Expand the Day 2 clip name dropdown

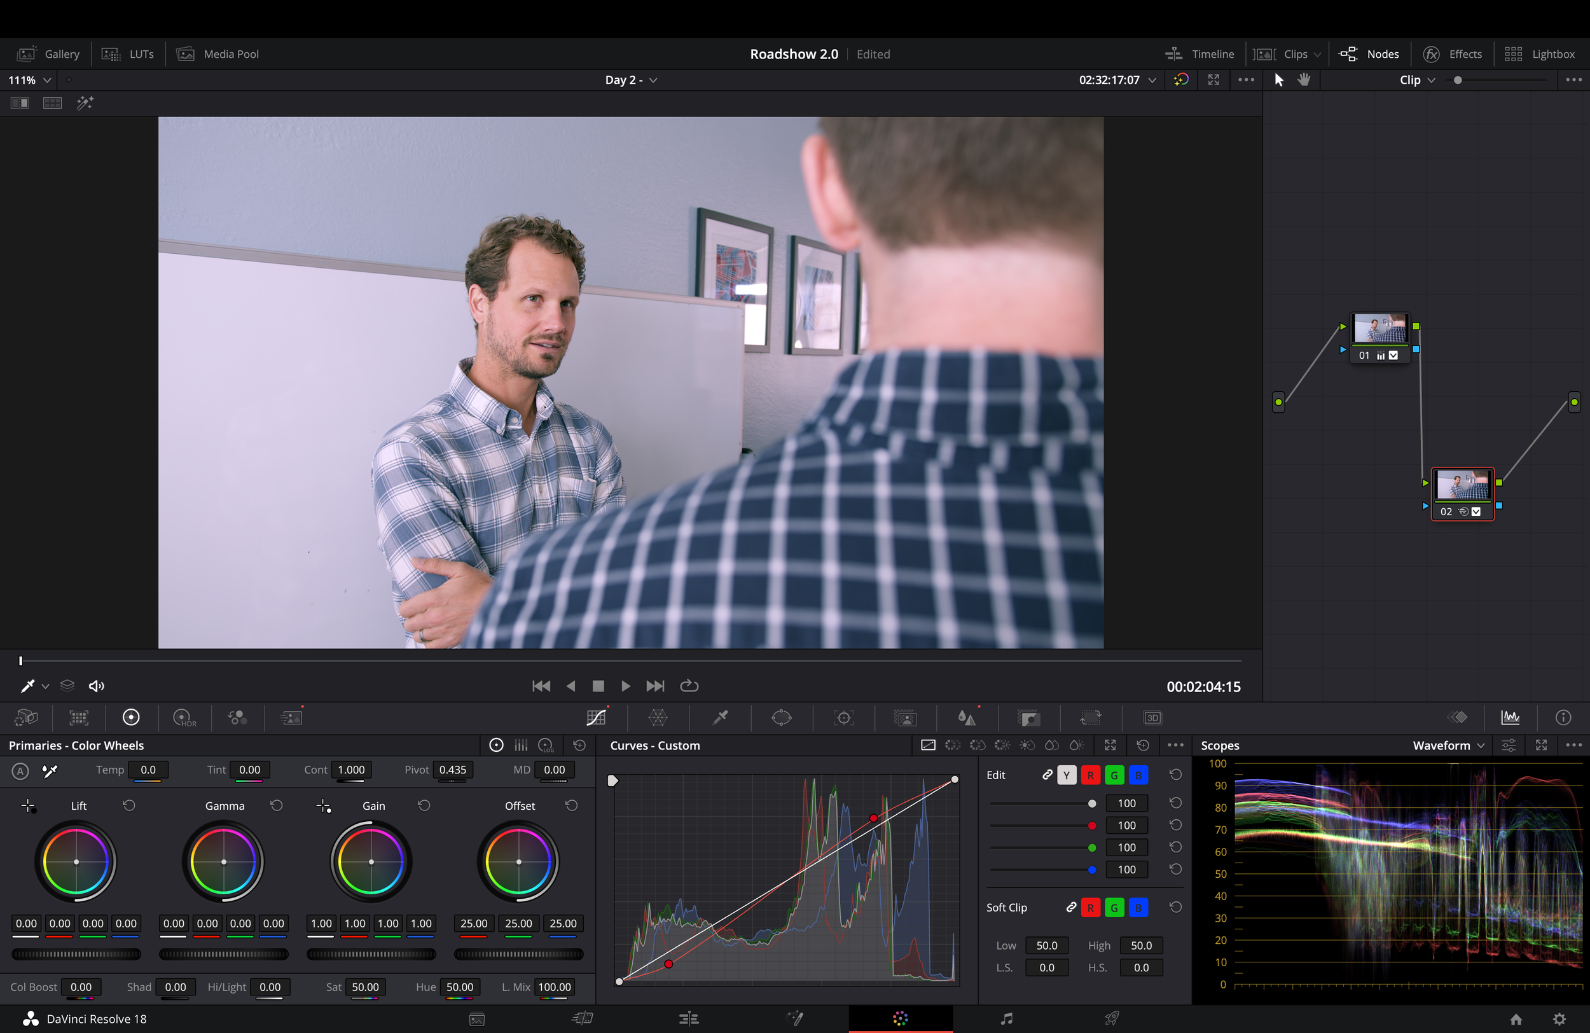(x=631, y=80)
